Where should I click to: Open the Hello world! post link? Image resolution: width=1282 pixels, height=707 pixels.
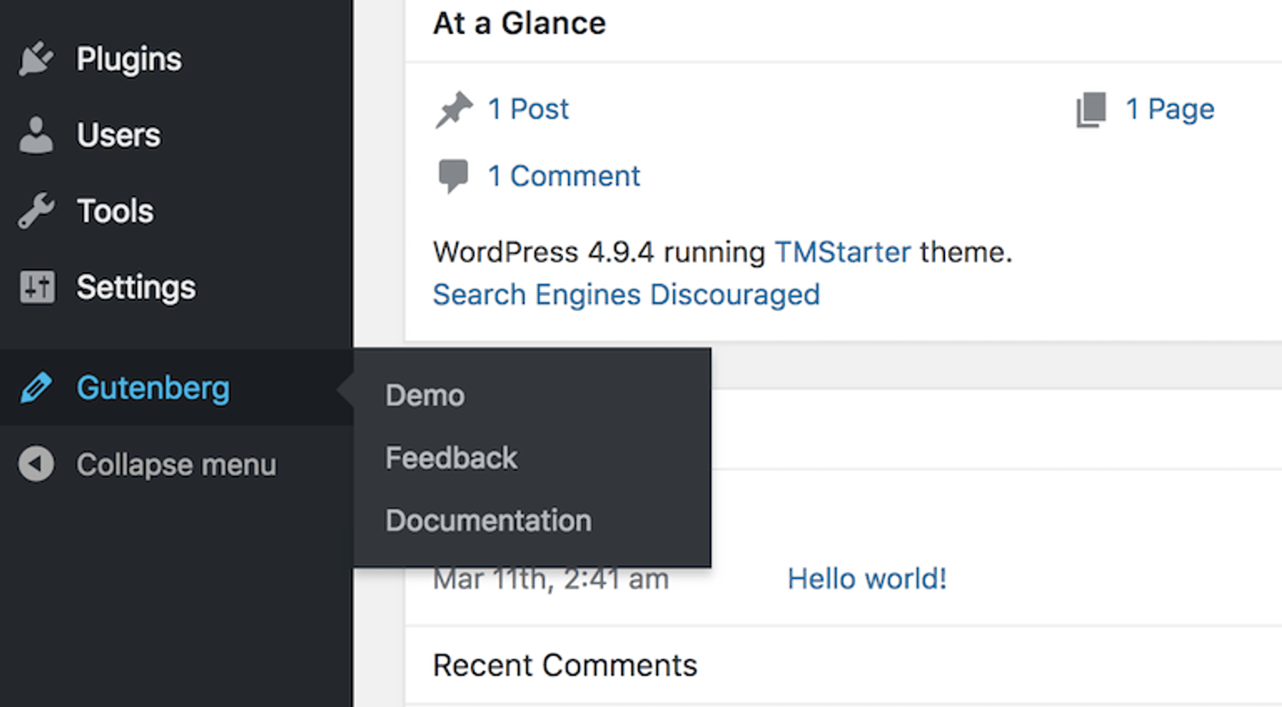(x=867, y=579)
